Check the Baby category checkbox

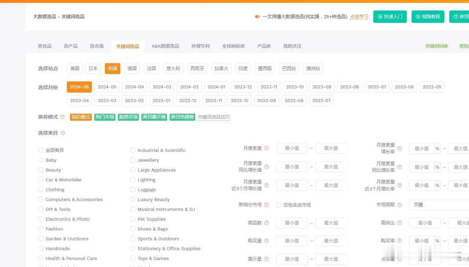point(41,160)
